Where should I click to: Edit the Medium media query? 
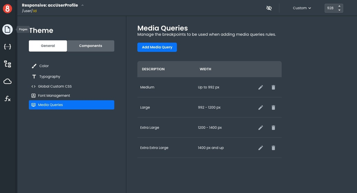[260, 87]
